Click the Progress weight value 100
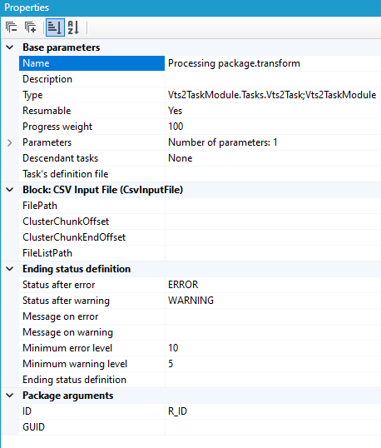Image resolution: width=381 pixels, height=448 pixels. point(176,127)
